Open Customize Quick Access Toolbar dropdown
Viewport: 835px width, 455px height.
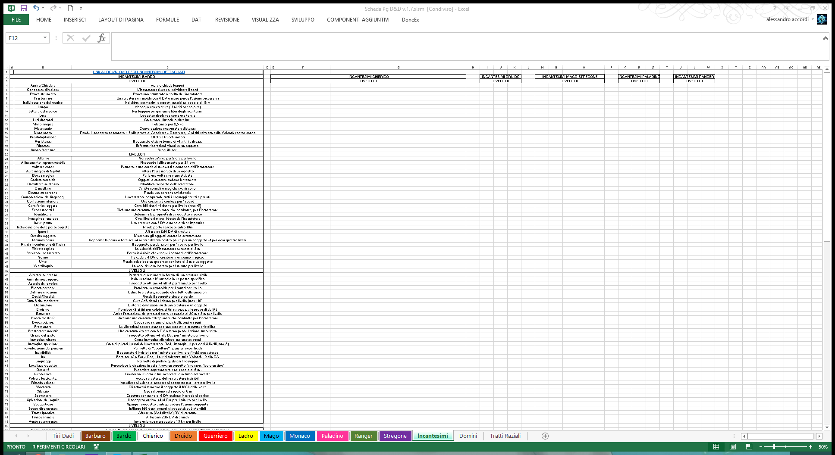(81, 8)
